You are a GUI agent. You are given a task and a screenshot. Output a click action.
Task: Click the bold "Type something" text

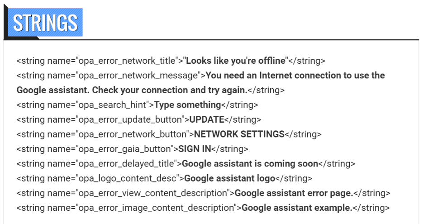[187, 105]
